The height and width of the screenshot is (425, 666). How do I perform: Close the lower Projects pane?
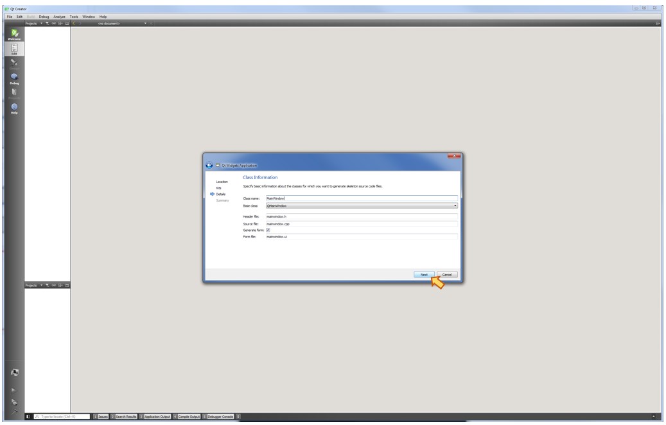click(x=67, y=285)
